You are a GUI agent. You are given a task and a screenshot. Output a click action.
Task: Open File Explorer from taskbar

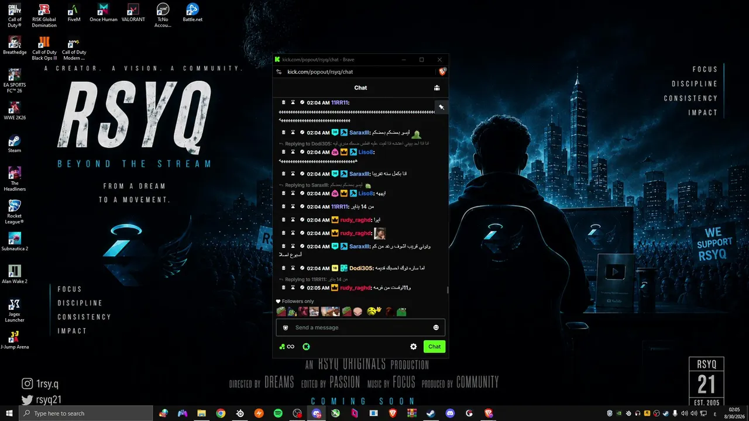[201, 413]
